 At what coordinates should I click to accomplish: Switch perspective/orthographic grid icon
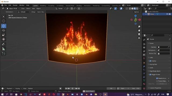click(139, 38)
